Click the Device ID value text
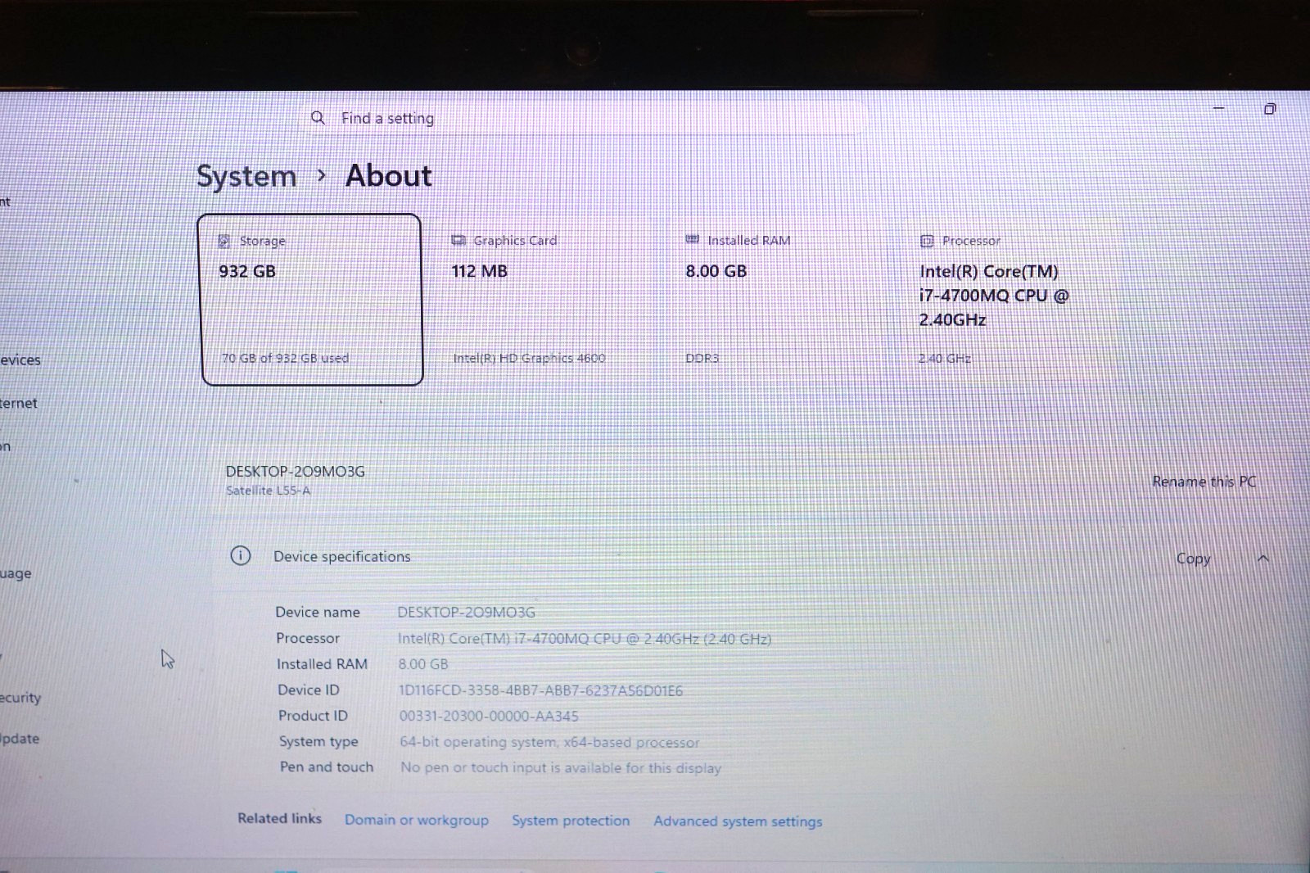 pyautogui.click(x=540, y=690)
